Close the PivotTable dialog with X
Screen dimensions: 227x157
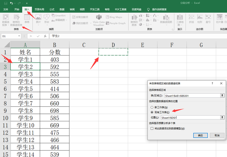(x=221, y=83)
